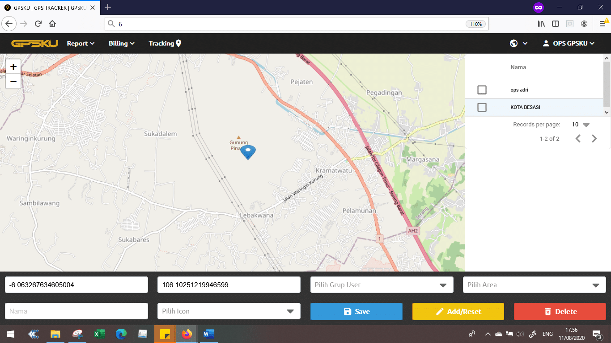The width and height of the screenshot is (611, 343).
Task: Change records per page value
Action: tap(581, 125)
